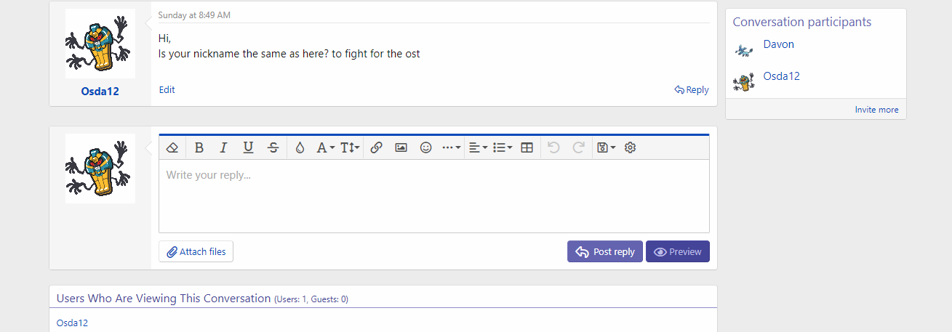This screenshot has height=332, width=952.
Task: Expand the more insert options menu
Action: click(451, 147)
